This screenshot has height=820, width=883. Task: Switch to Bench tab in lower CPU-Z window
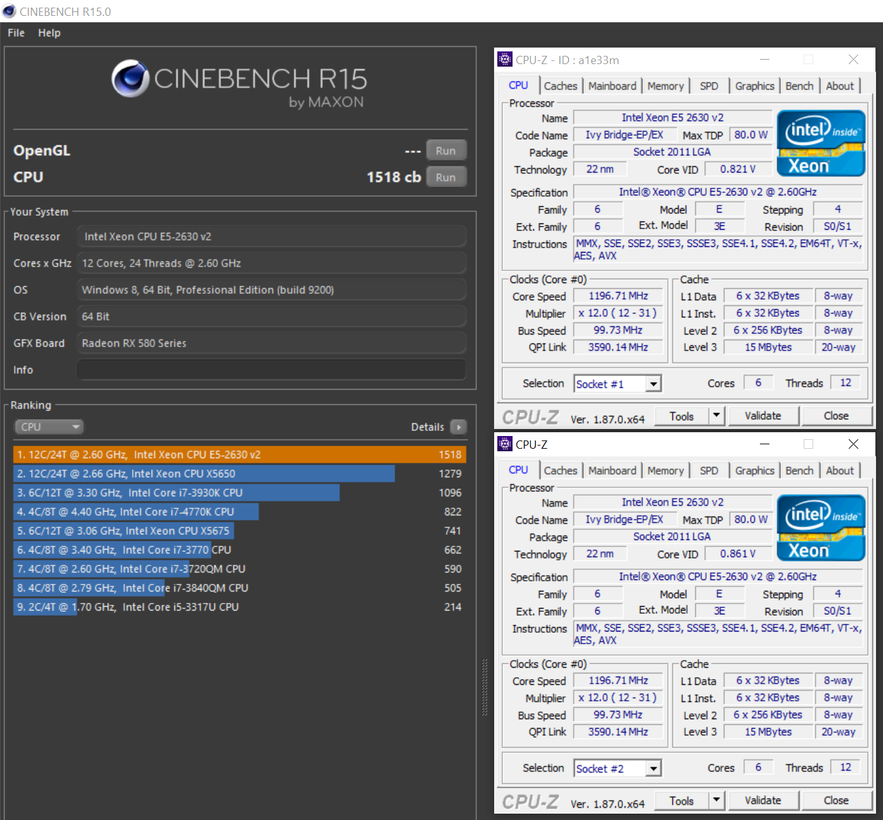click(799, 470)
